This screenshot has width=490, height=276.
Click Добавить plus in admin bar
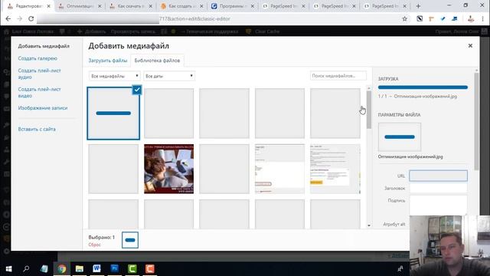pos(92,31)
